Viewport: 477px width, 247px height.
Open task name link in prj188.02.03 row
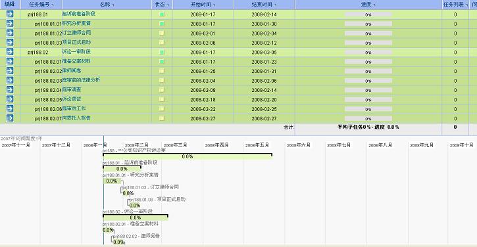point(81,80)
